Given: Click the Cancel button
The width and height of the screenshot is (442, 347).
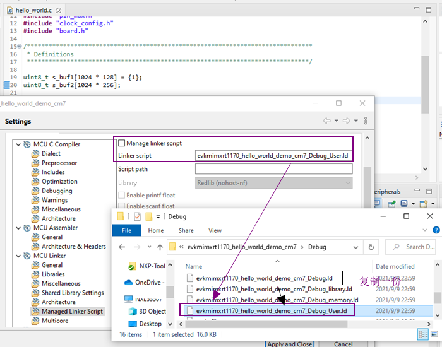Looking at the screenshot, I should [x=343, y=344].
